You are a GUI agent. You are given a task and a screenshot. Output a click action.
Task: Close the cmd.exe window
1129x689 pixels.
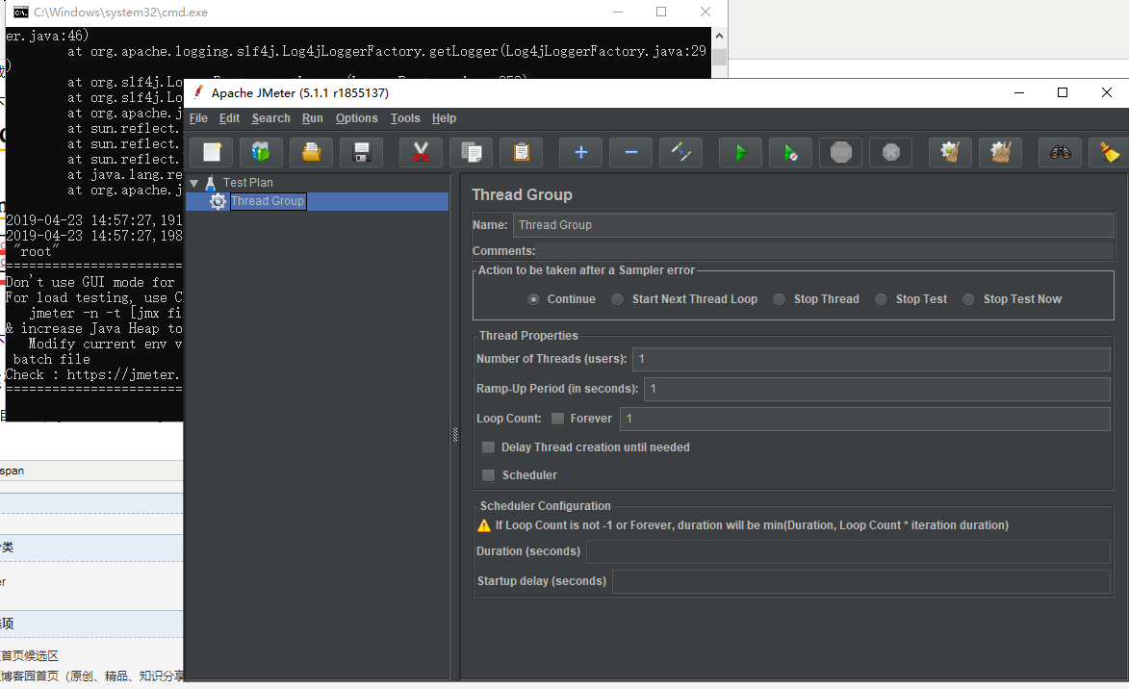[x=706, y=12]
